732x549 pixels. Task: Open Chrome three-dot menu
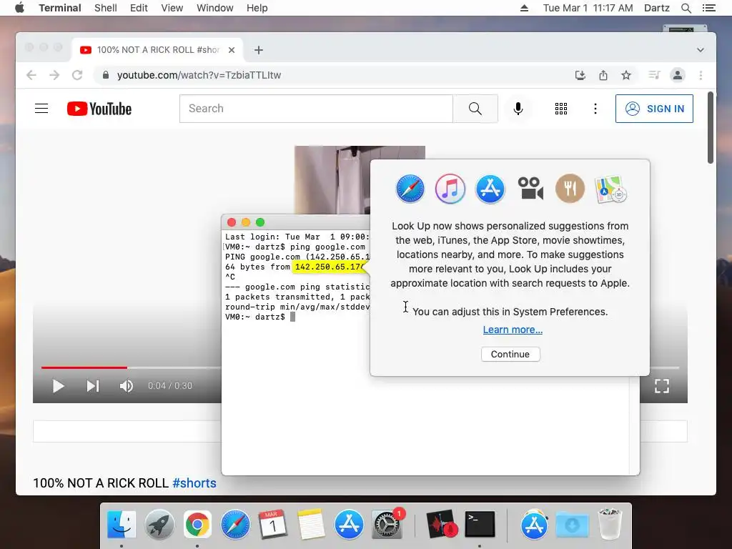[x=701, y=75]
